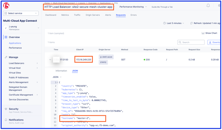Click the Overview grid icon in sidebar

[6, 37]
